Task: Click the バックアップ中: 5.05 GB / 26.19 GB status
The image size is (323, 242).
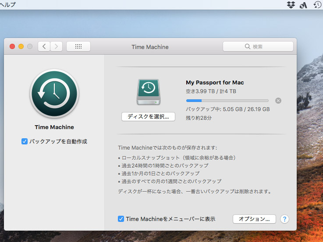Action: pyautogui.click(x=227, y=109)
